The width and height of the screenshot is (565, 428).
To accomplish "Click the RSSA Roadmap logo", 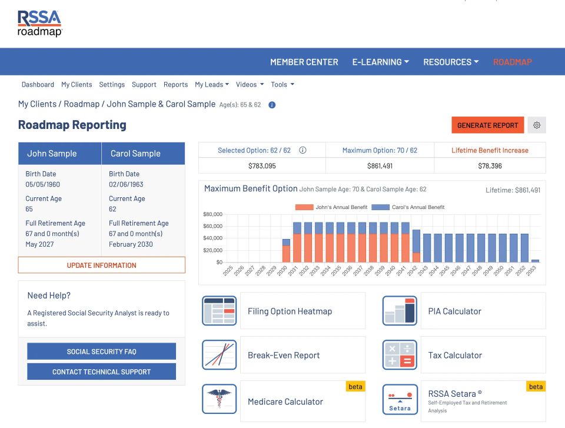I will (39, 24).
